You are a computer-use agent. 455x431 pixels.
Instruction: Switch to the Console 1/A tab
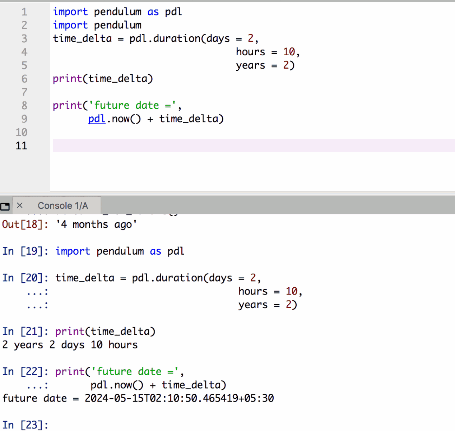coord(63,206)
